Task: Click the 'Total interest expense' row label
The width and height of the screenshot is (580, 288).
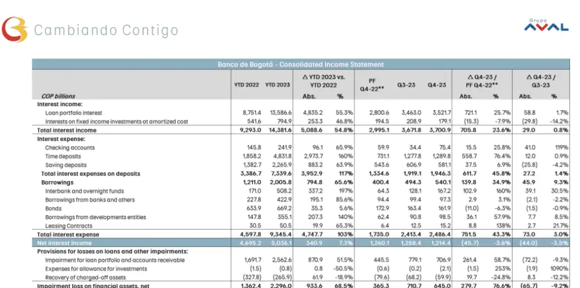Action: [x=68, y=234]
